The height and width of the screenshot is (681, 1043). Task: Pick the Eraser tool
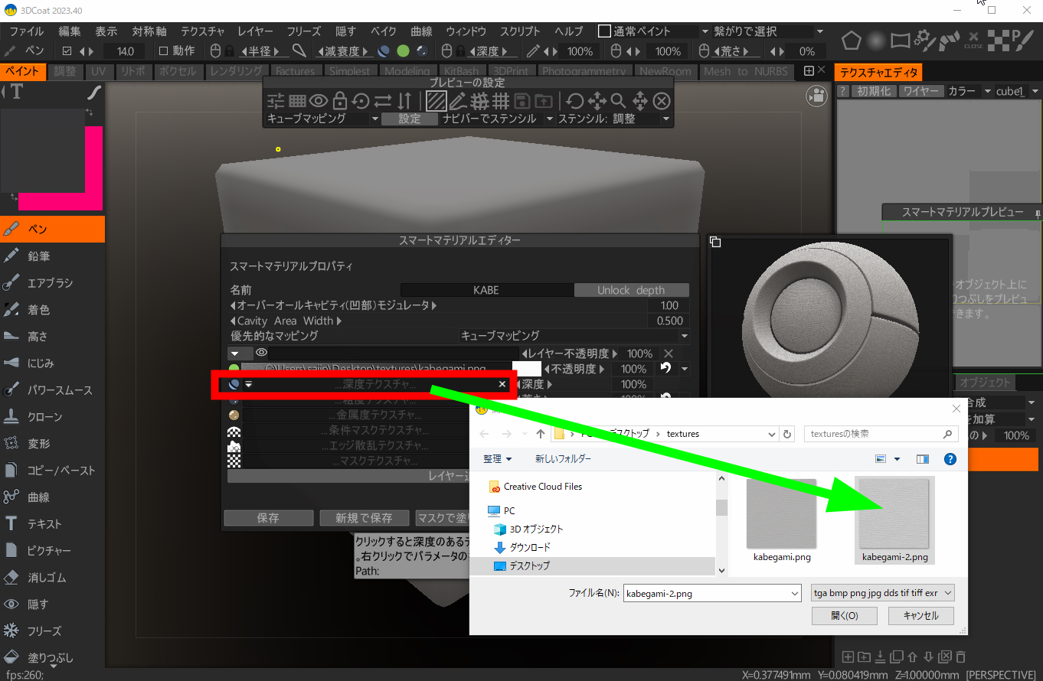(x=46, y=578)
